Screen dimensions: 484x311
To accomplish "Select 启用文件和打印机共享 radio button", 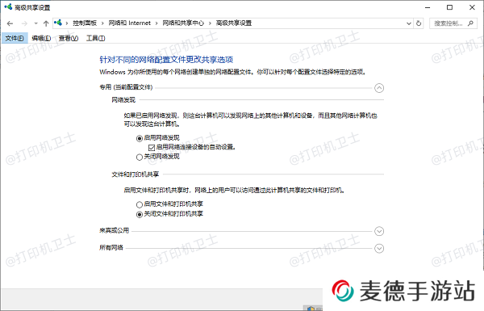I will point(140,204).
